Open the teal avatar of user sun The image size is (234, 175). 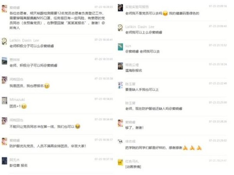tap(120, 47)
